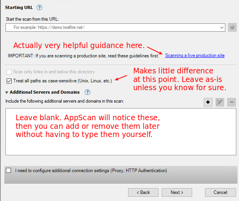This screenshot has width=239, height=201.
Task: Add a new server with the plus button
Action: click(x=208, y=102)
